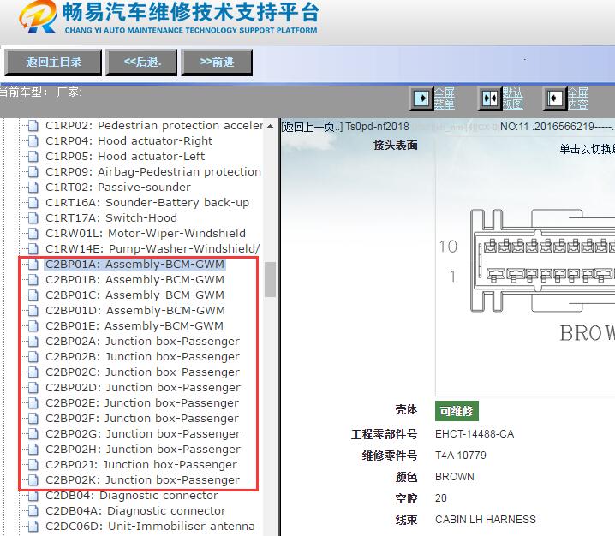The image size is (615, 536).
Task: Click the tree panel scrollbar thumb
Action: (270, 280)
